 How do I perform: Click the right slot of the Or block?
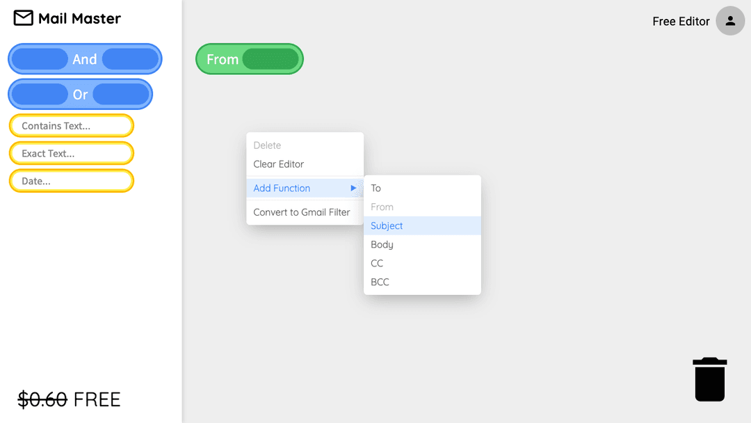click(x=121, y=95)
